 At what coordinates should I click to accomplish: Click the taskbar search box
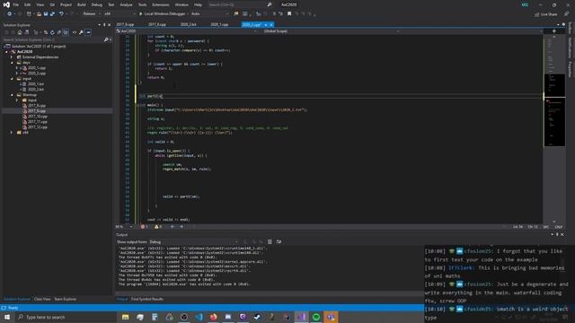tap(66, 317)
